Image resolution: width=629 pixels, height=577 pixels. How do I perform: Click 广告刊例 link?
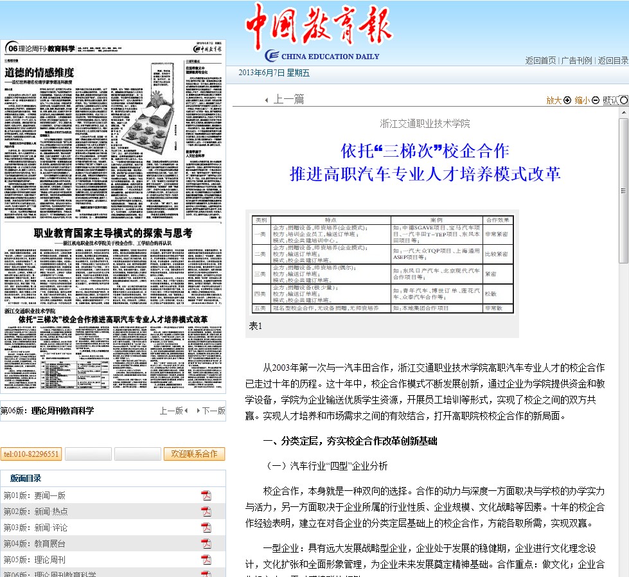tap(576, 60)
